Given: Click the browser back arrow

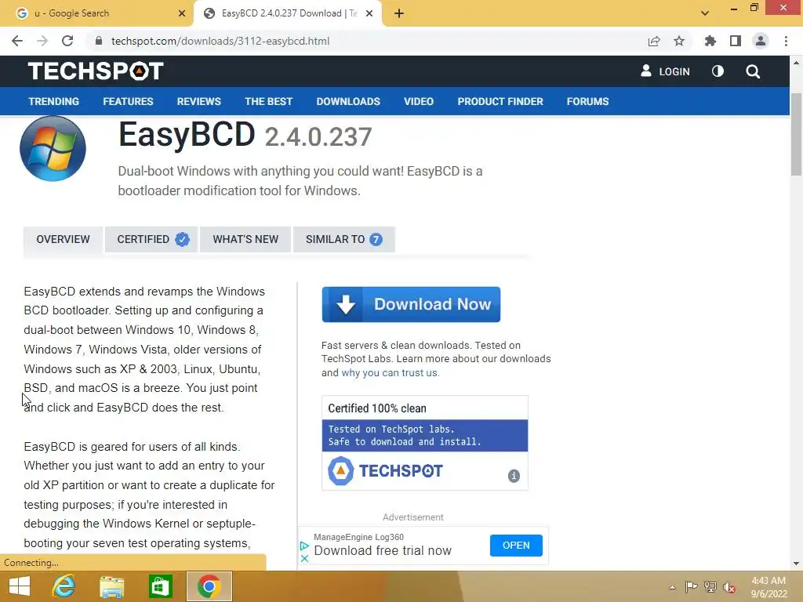Looking at the screenshot, I should pyautogui.click(x=17, y=41).
